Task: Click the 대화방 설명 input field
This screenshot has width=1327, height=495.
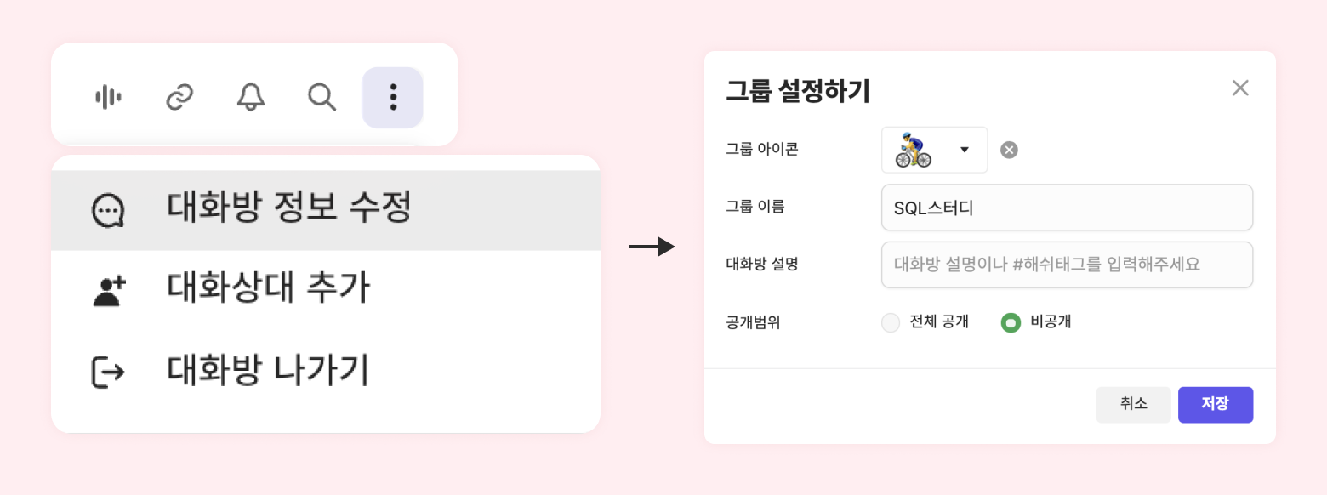Action: pos(1067,265)
